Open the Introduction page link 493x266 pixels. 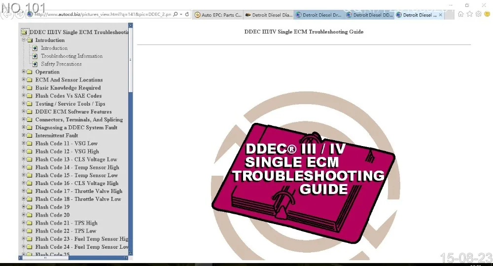(x=54, y=48)
